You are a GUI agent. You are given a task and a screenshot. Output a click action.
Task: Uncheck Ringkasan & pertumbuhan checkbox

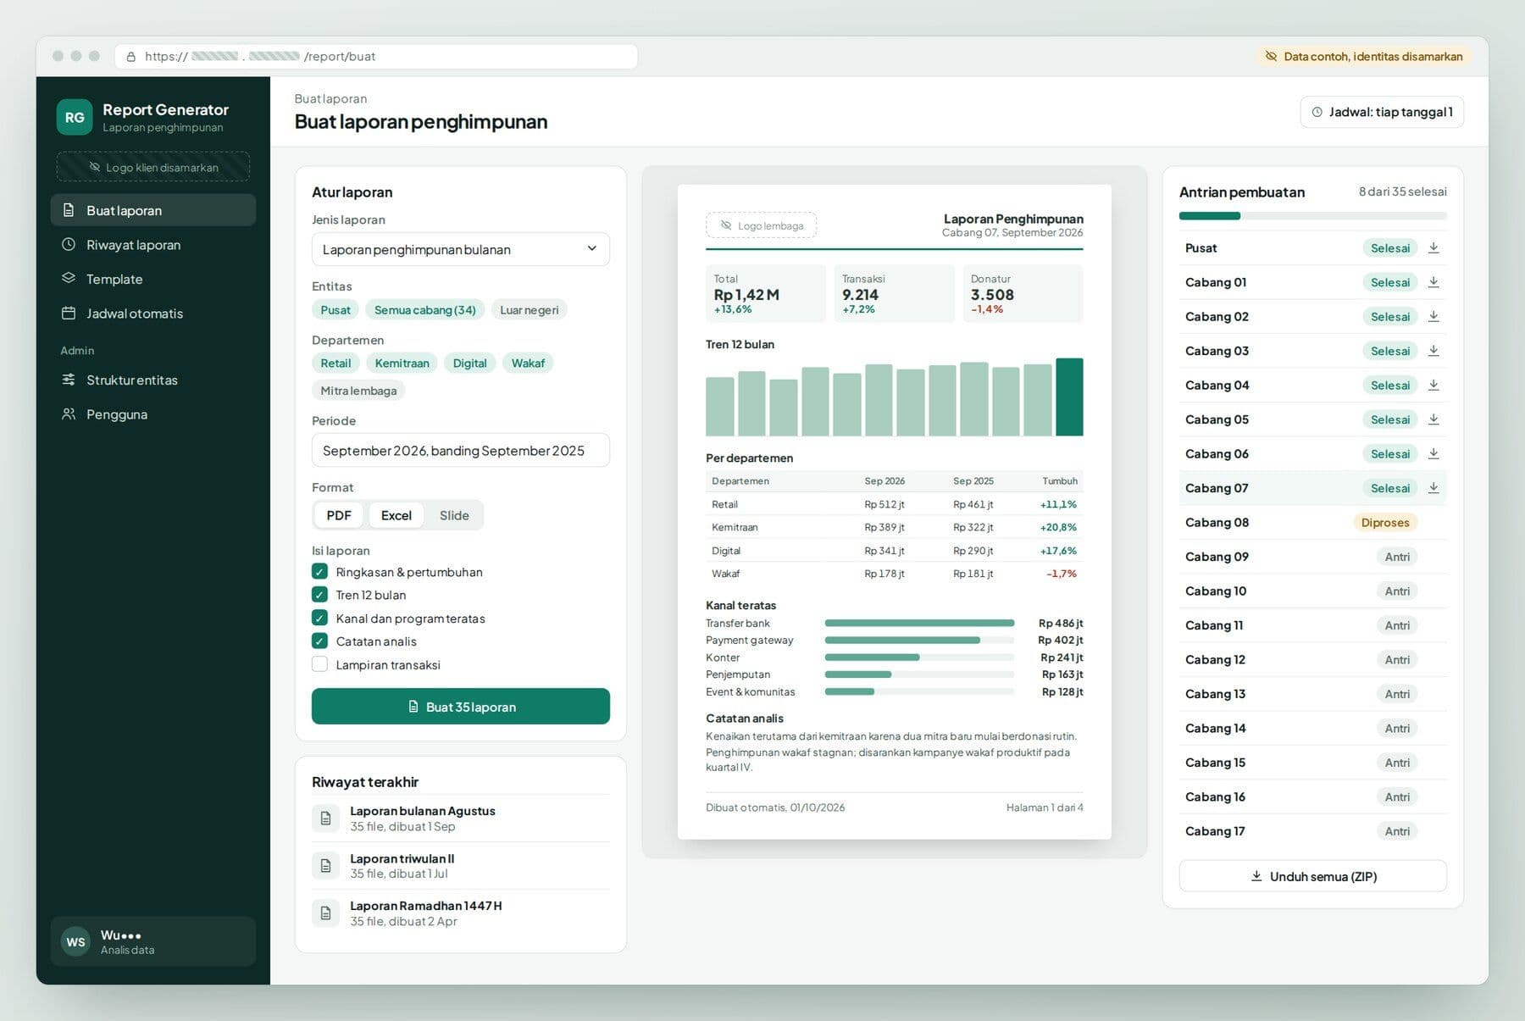click(319, 571)
